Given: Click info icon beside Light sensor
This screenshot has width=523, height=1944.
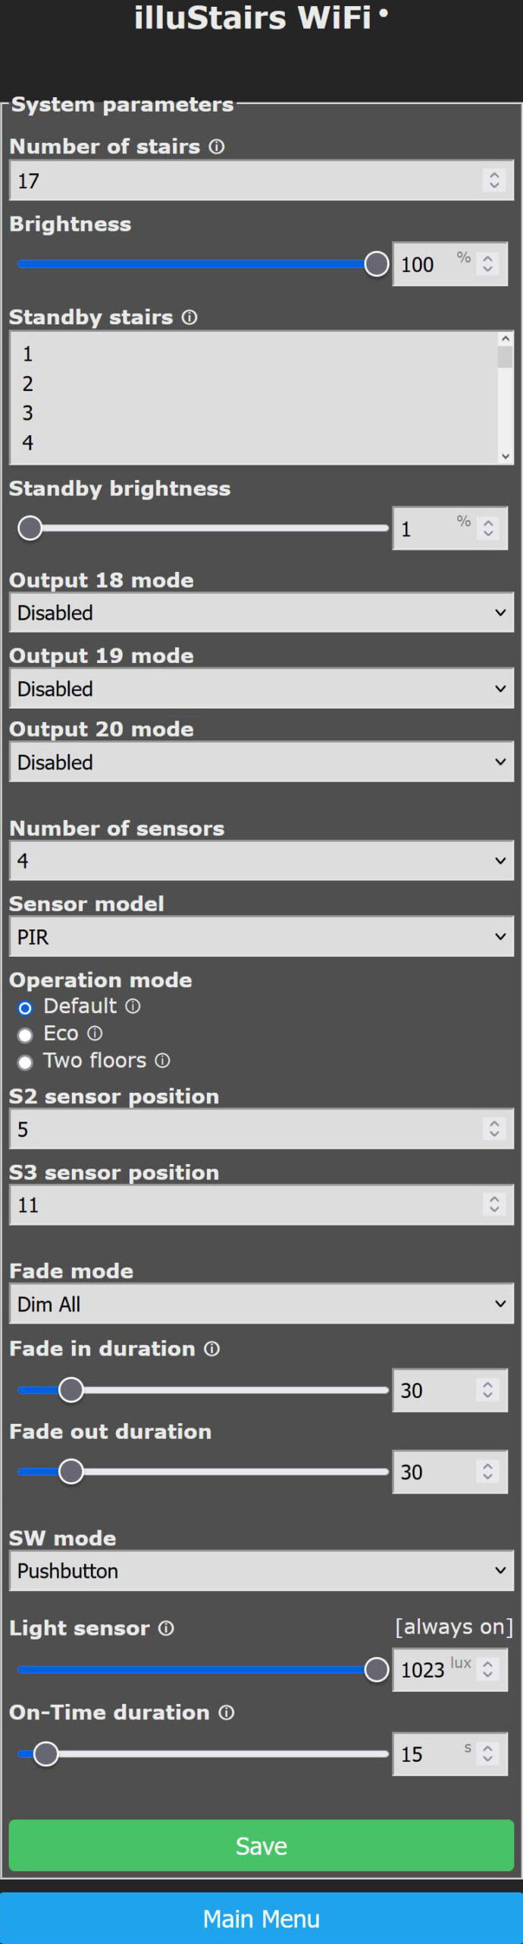Looking at the screenshot, I should point(166,1628).
